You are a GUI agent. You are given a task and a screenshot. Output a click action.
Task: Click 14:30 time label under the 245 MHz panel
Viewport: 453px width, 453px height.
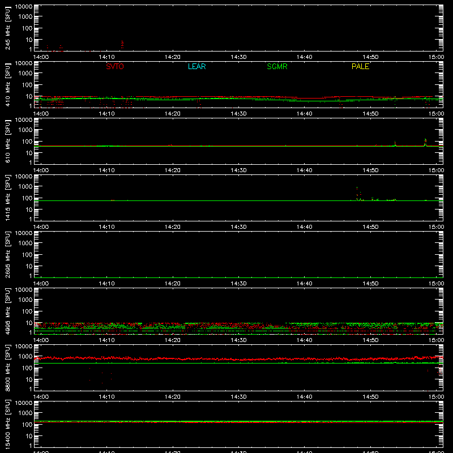(x=238, y=57)
